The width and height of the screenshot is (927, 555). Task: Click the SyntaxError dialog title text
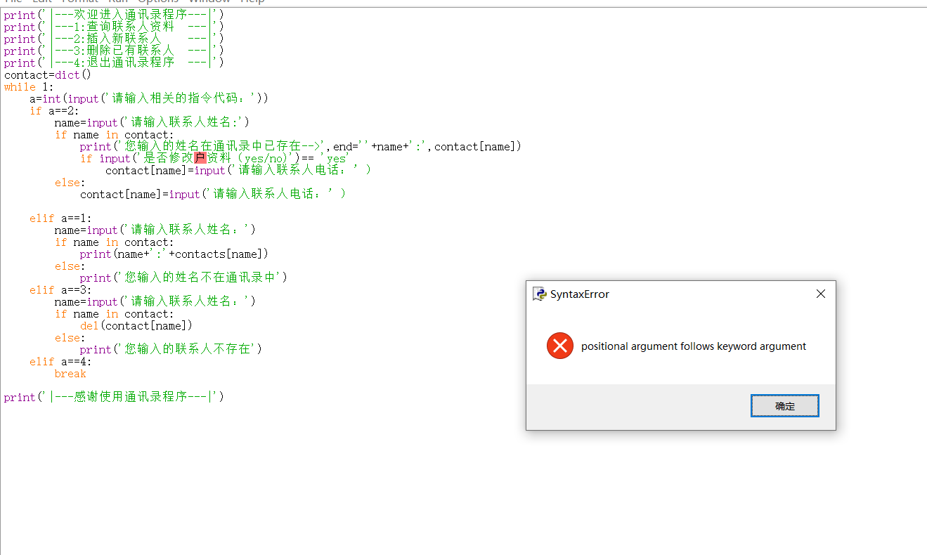[x=580, y=294]
